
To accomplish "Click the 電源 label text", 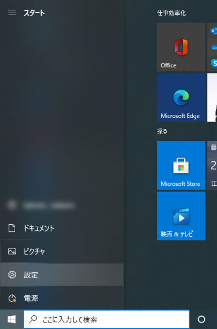I will [31, 298].
